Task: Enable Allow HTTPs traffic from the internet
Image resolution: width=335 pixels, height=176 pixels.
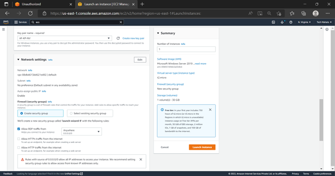Action: (19, 139)
